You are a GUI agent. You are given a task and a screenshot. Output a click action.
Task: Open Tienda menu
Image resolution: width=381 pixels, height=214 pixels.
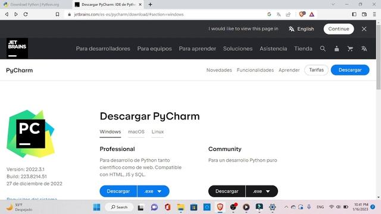(303, 49)
